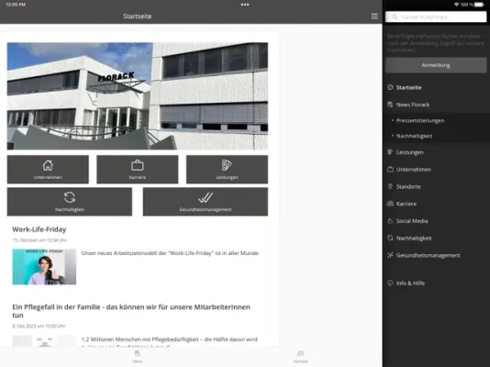Click the Startseite title in the header
The height and width of the screenshot is (367, 490).
coord(138,17)
